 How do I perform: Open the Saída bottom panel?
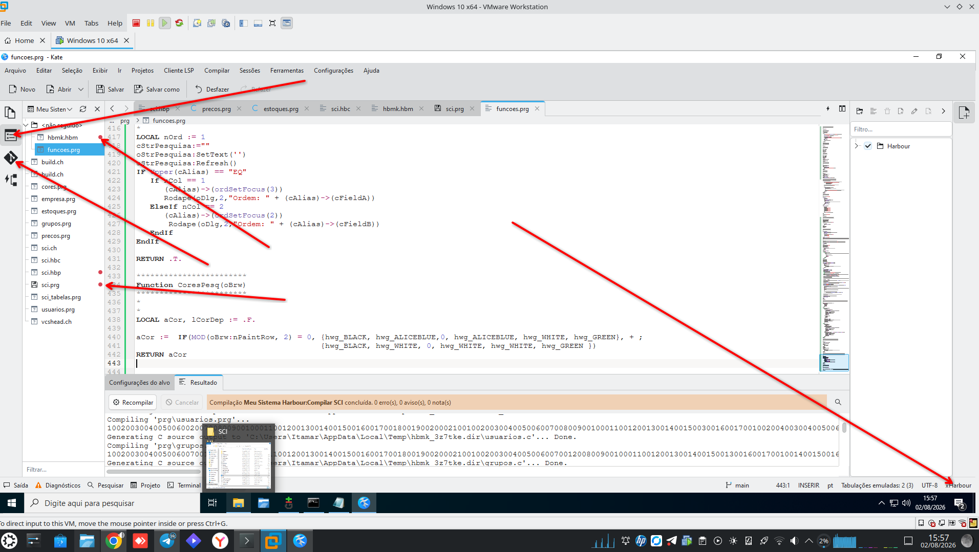click(x=16, y=485)
